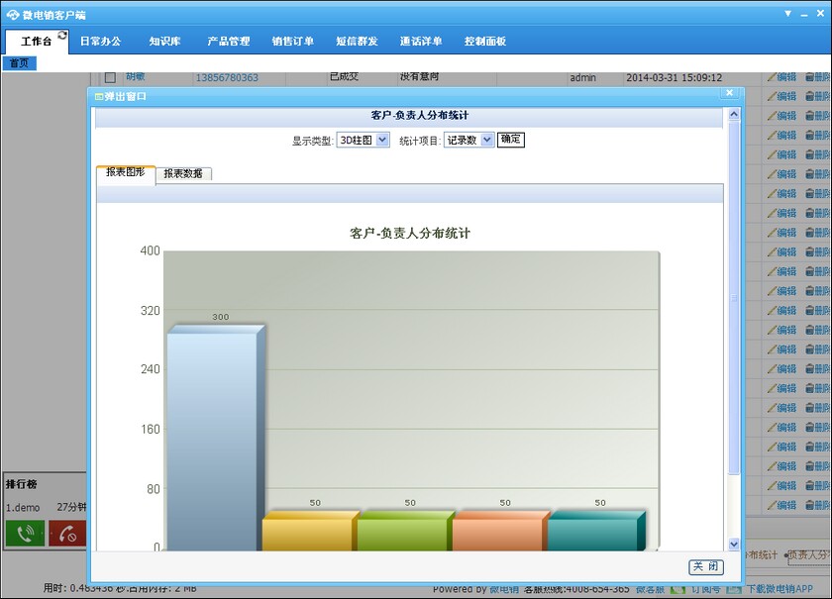Select the 首页 page tab

pyautogui.click(x=19, y=63)
